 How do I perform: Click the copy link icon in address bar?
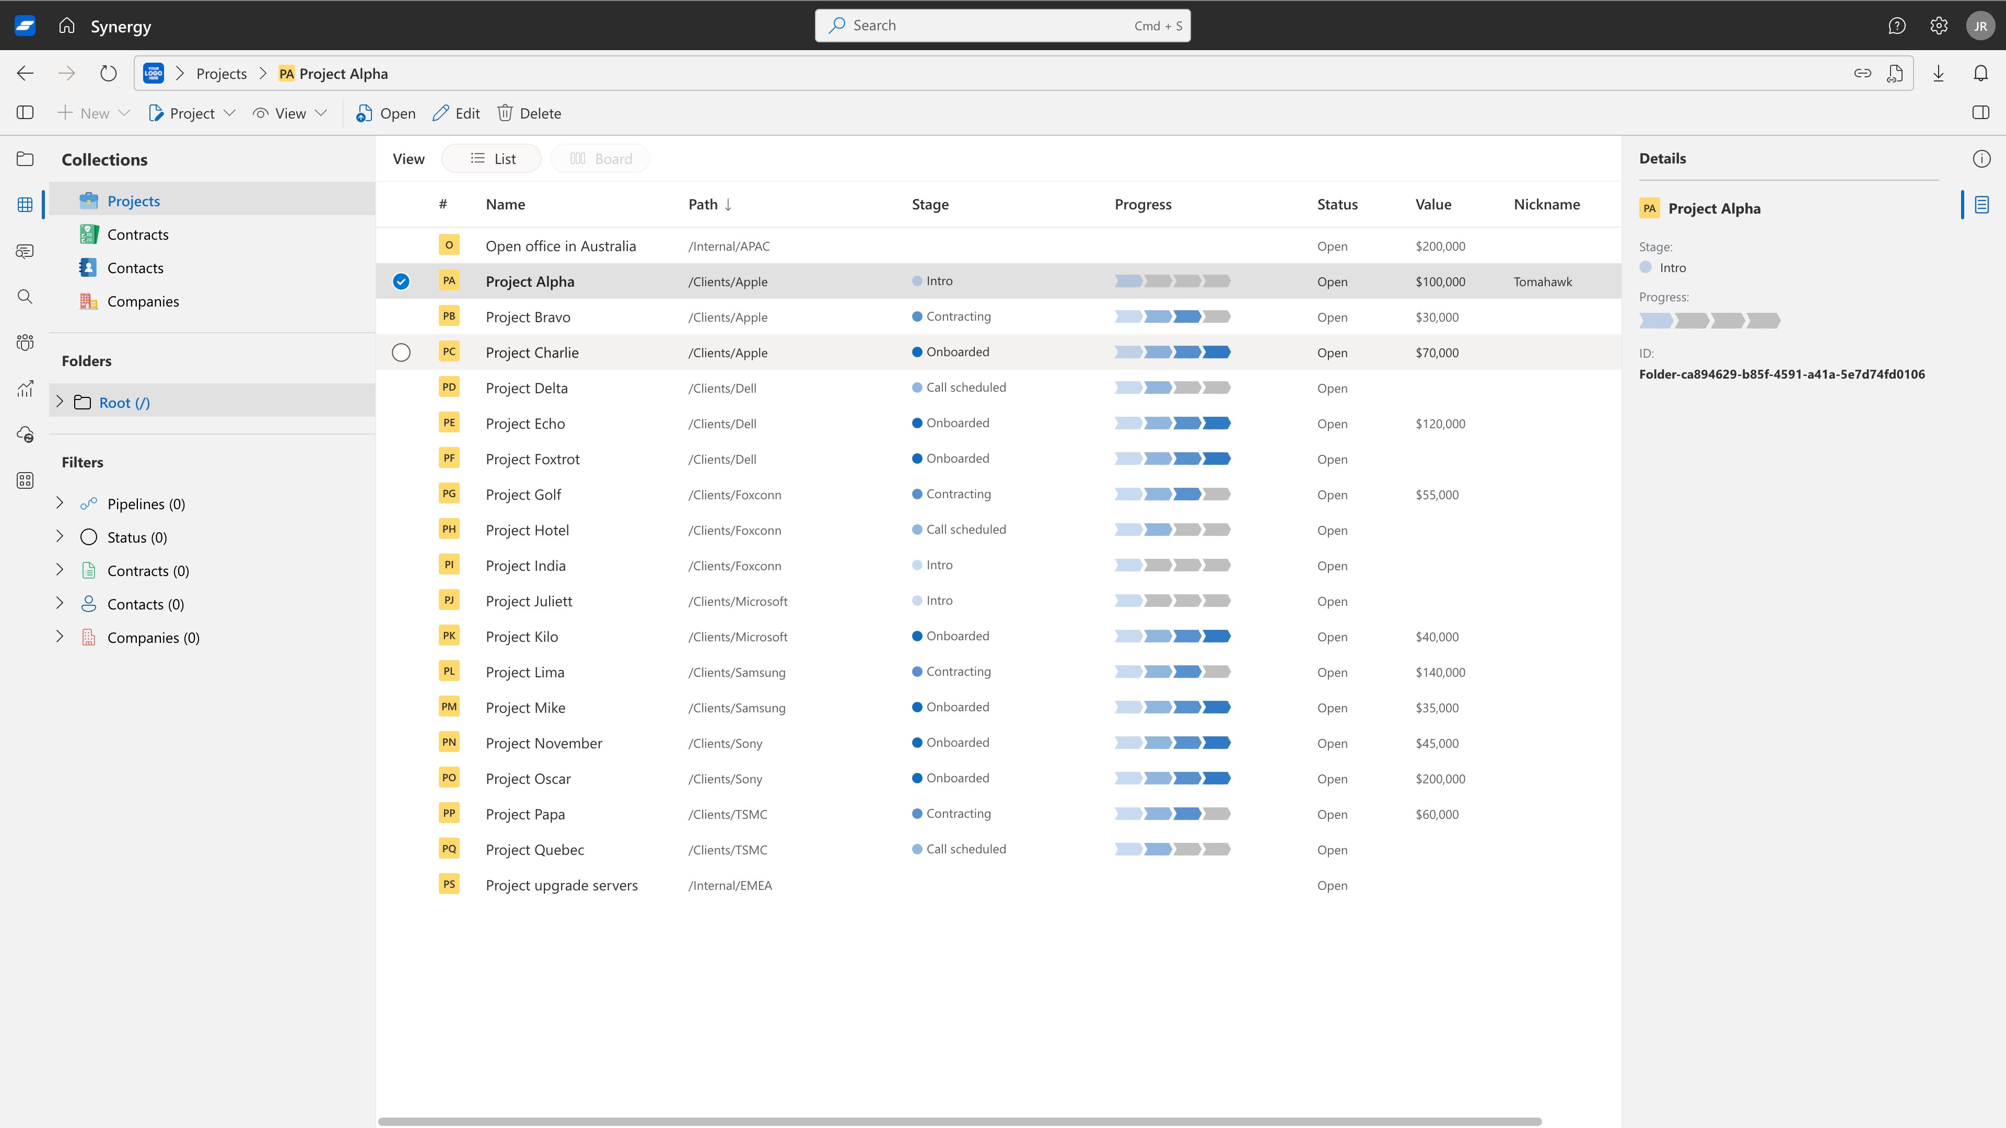click(x=1862, y=73)
